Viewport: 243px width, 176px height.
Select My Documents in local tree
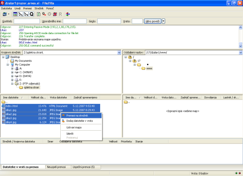pyautogui.click(x=23, y=61)
